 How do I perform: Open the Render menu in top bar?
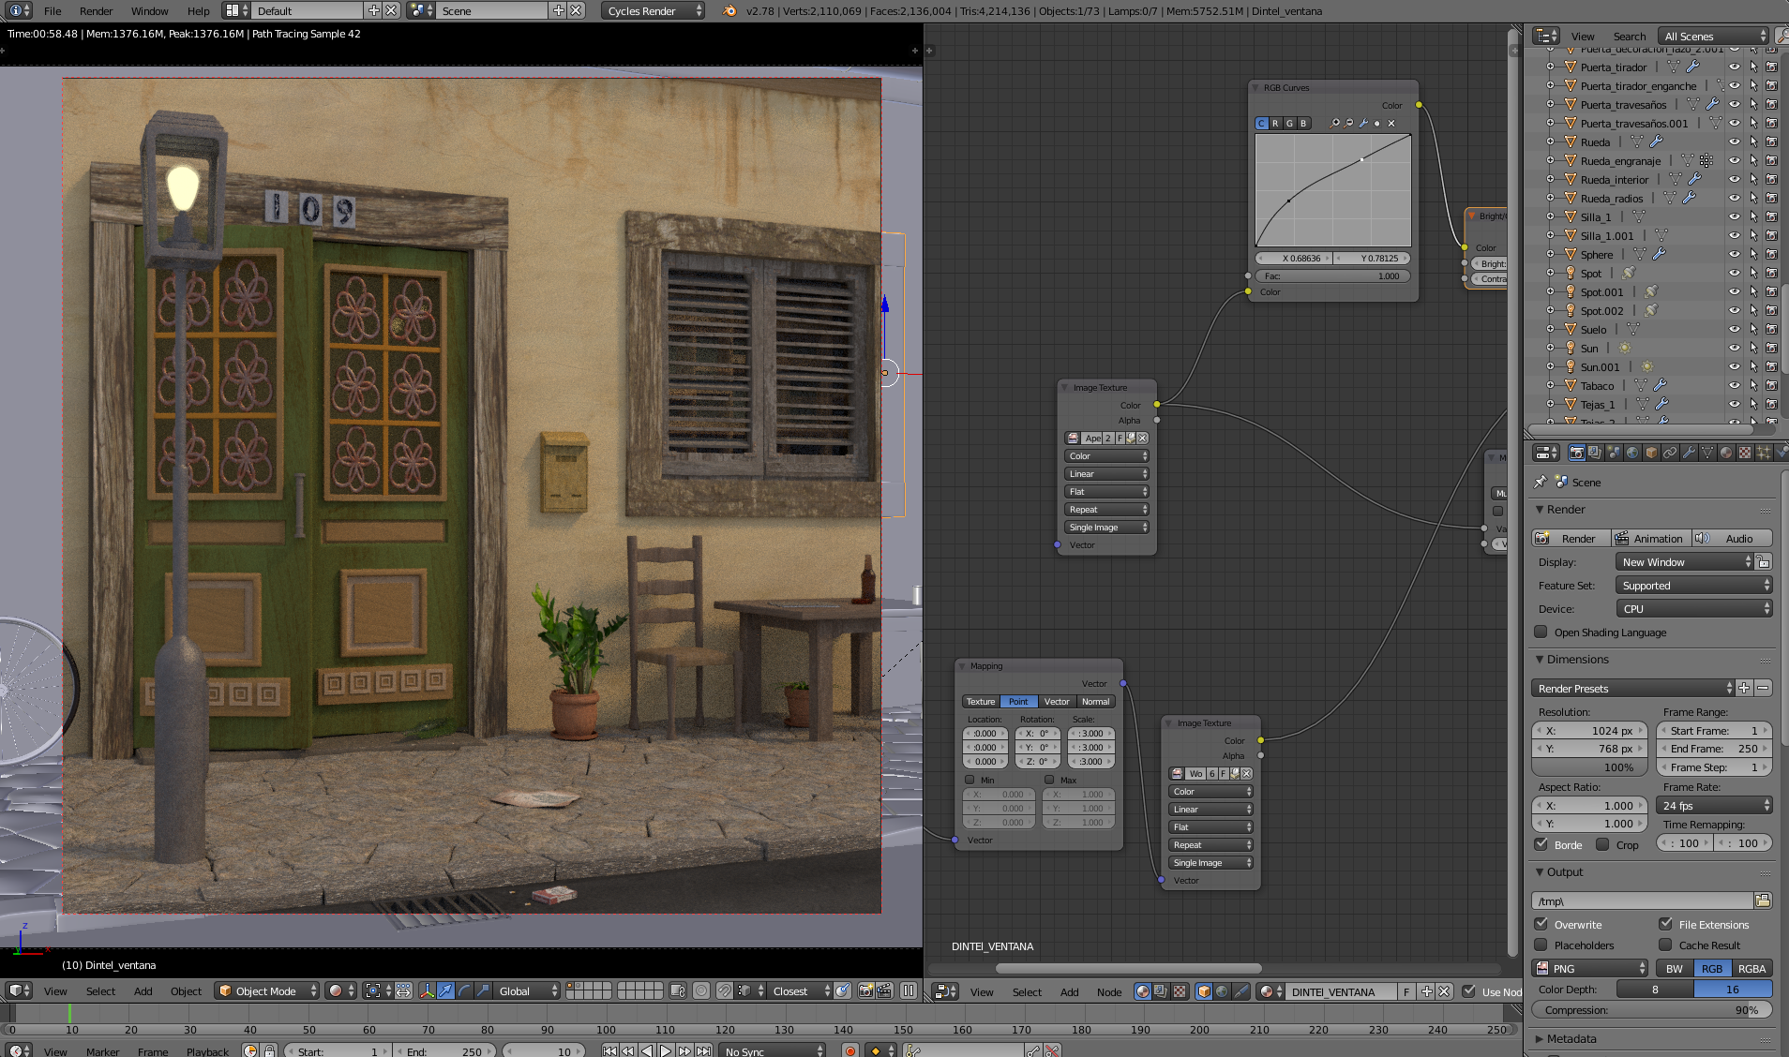[96, 11]
